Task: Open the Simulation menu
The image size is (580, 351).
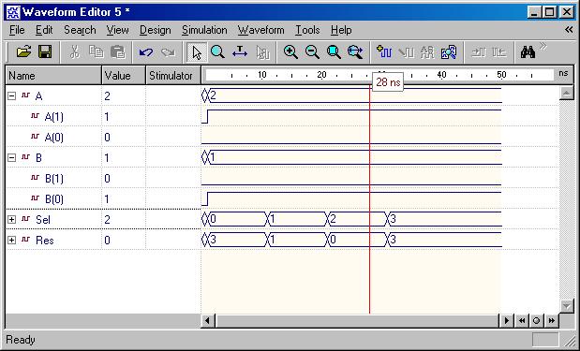Action: (x=204, y=30)
